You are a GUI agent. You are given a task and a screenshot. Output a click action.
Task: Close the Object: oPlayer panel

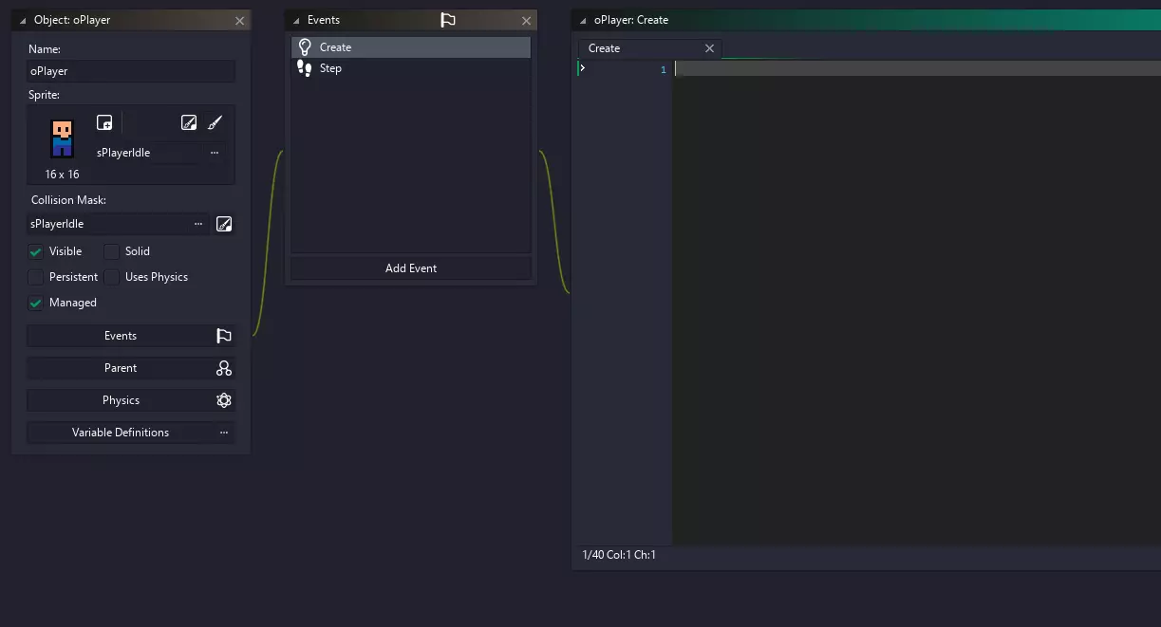tap(239, 20)
